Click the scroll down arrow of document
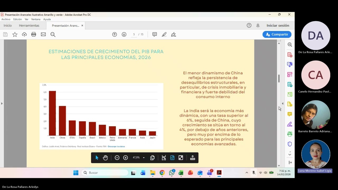 279,165
